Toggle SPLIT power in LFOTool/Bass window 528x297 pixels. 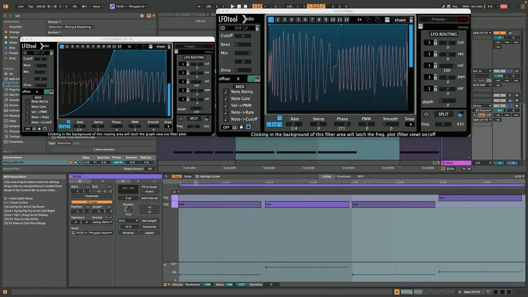pos(181,119)
